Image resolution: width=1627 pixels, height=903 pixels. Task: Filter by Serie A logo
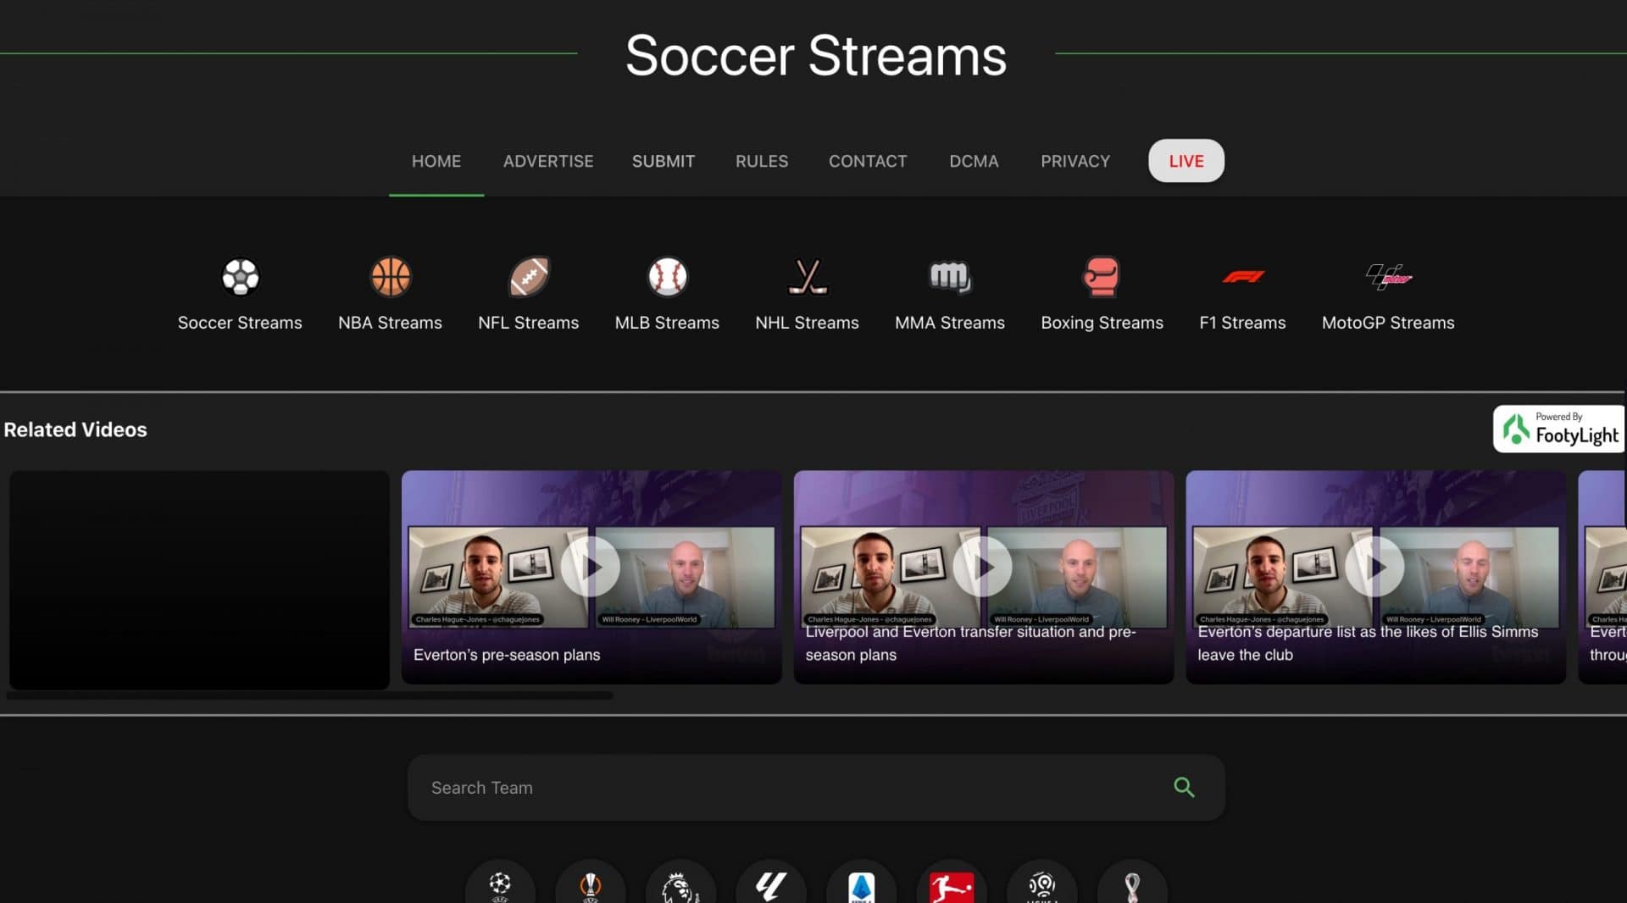click(861, 885)
